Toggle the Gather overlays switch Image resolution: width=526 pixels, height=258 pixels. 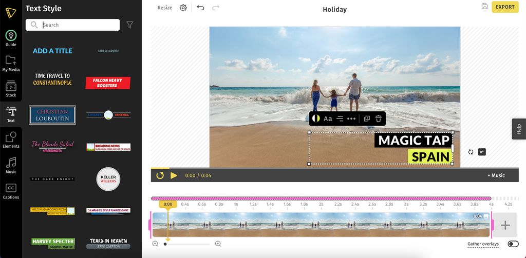(513, 244)
